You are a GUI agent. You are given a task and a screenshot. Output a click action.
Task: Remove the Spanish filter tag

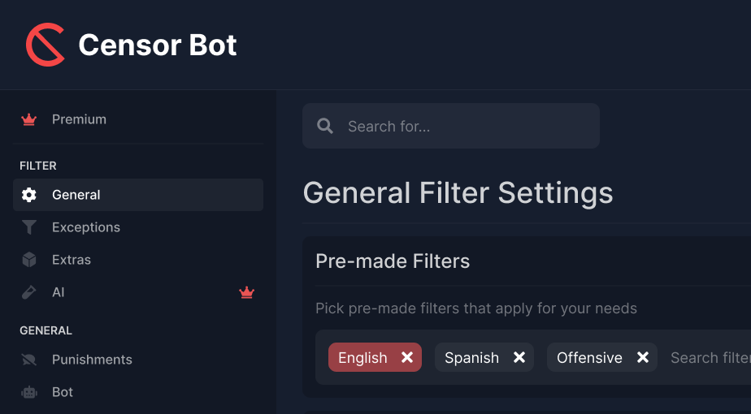point(519,358)
